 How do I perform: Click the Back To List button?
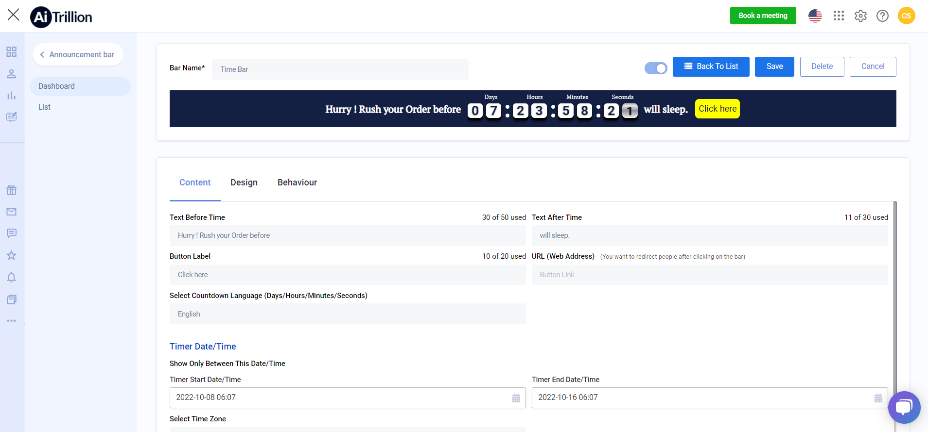(711, 66)
